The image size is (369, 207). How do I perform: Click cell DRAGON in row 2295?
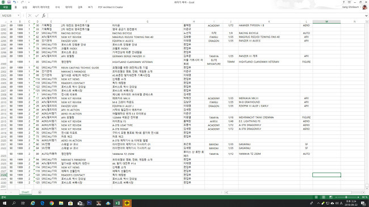click(213, 41)
